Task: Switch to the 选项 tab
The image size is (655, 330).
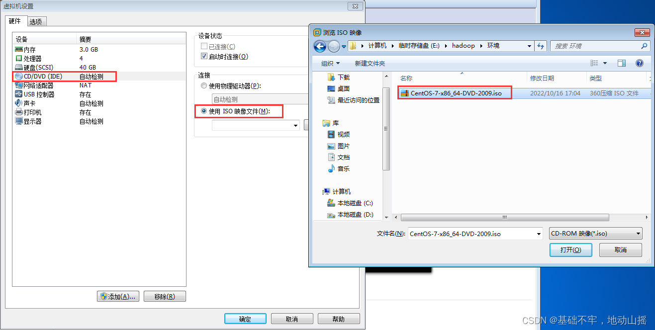Action: (x=36, y=22)
